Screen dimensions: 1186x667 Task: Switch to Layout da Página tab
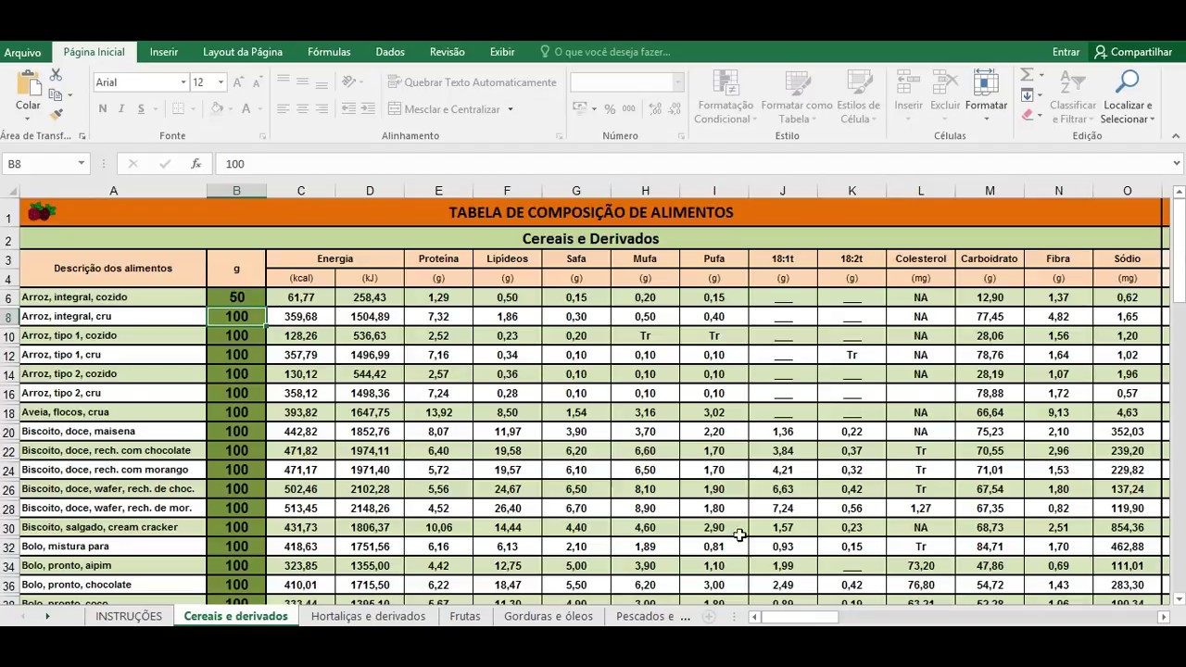(243, 52)
